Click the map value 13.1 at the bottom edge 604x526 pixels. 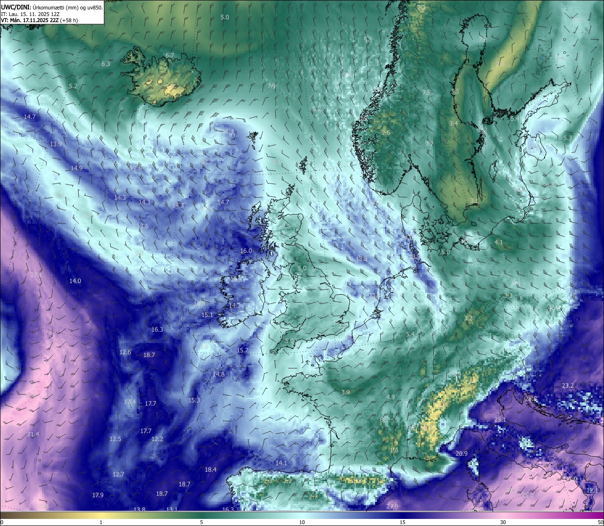[x=172, y=509]
